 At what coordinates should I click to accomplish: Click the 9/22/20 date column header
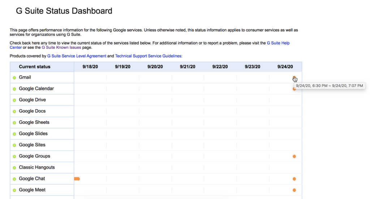point(220,67)
